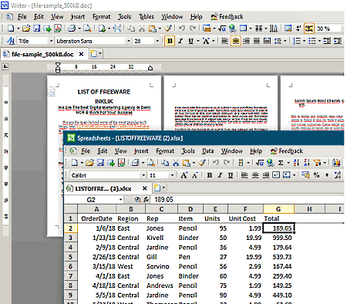Toggle center alignment in Writer
This screenshot has height=304, width=347.
(236, 41)
